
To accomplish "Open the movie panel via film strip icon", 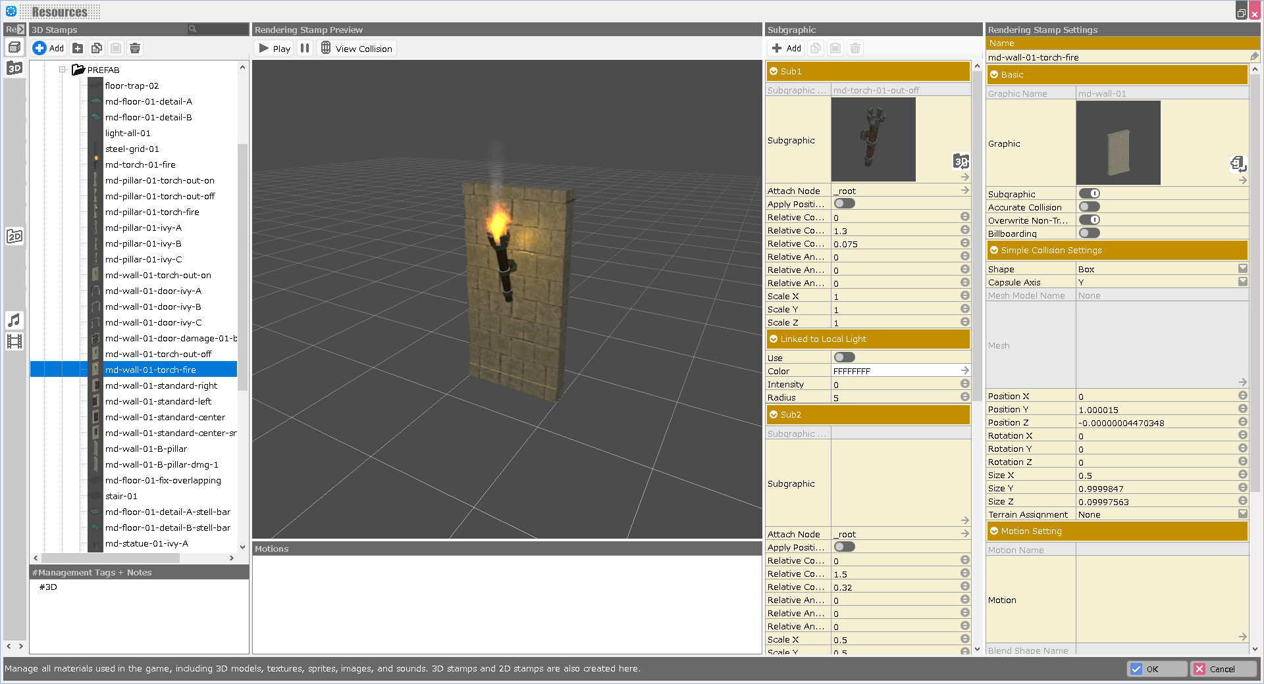I will pyautogui.click(x=14, y=341).
